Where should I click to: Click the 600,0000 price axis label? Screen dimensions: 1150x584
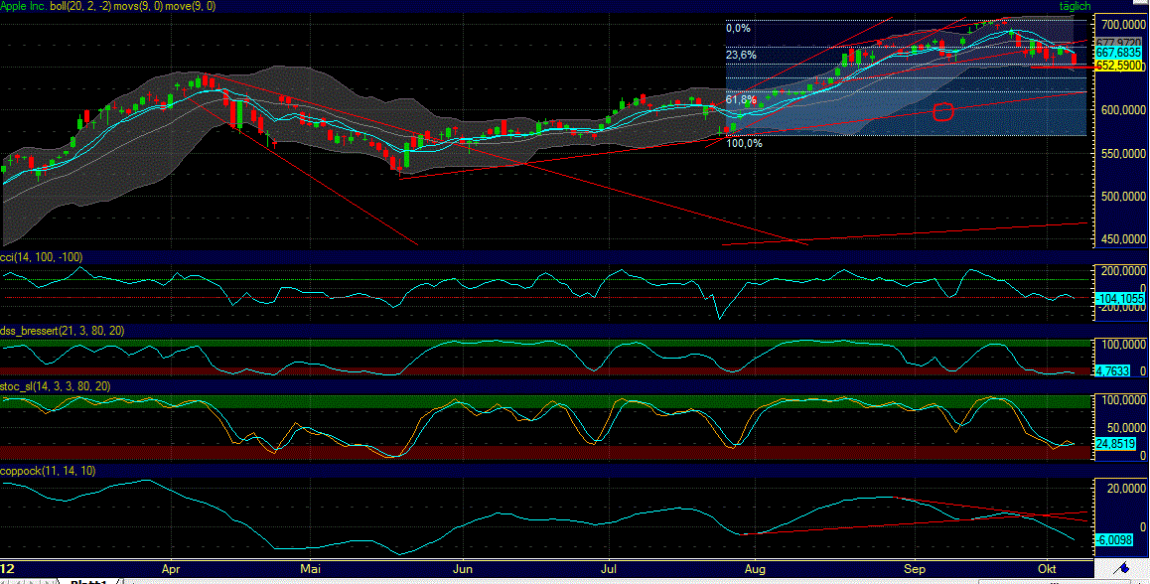coord(1123,110)
